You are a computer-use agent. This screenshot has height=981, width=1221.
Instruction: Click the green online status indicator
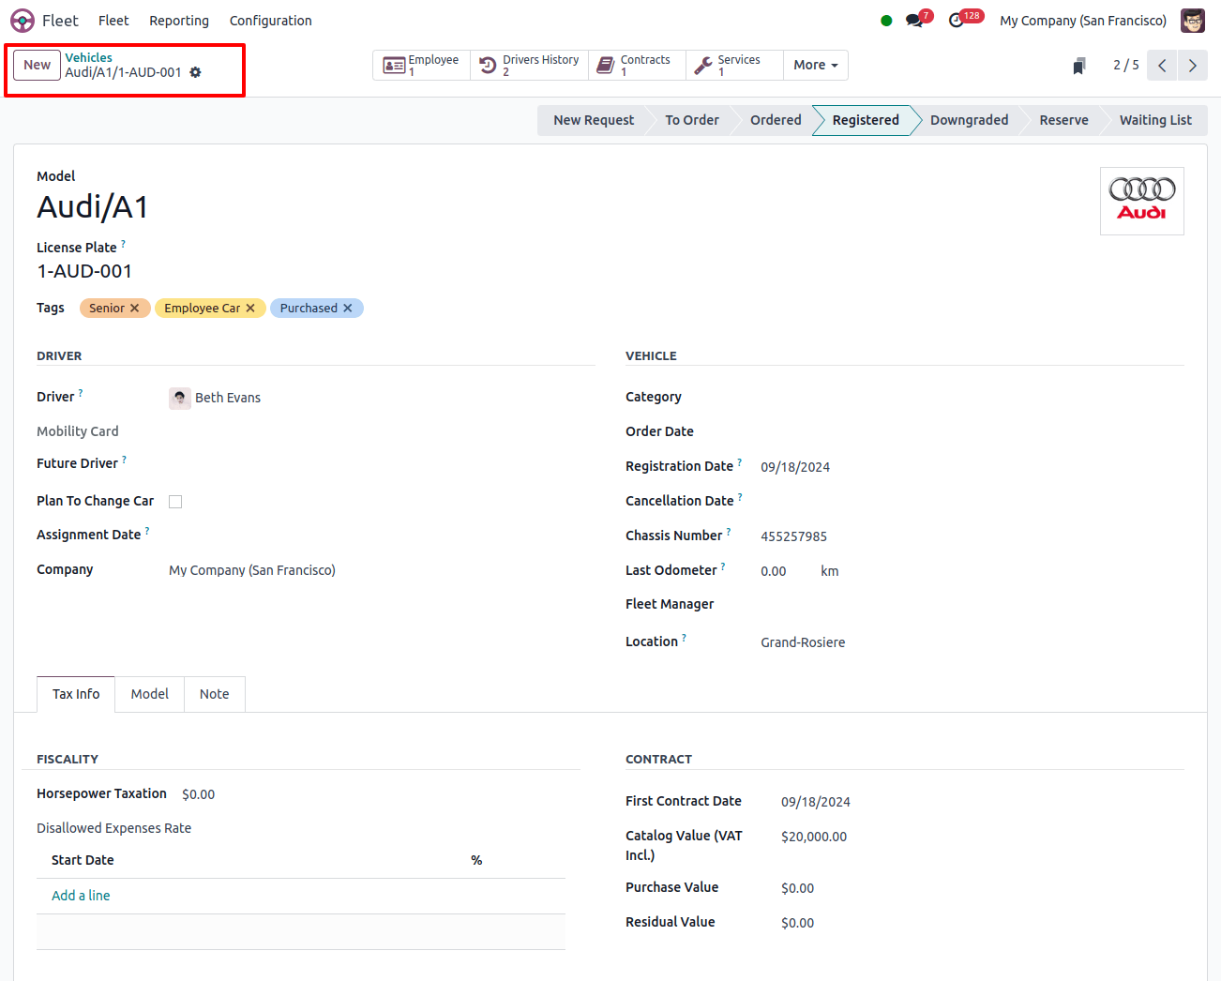click(886, 21)
